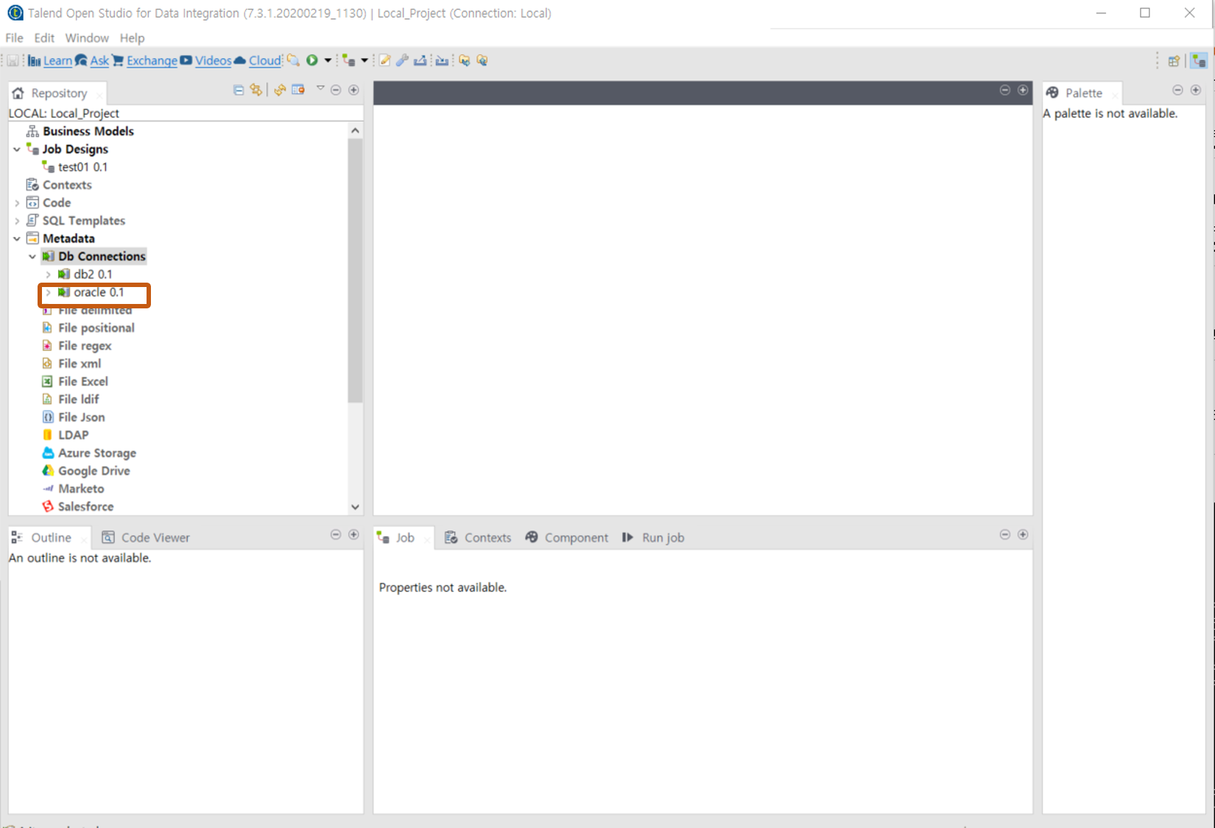Select File regex in Metadata

[85, 346]
